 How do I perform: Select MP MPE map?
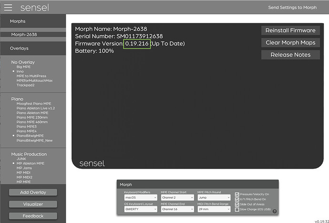[23, 182]
